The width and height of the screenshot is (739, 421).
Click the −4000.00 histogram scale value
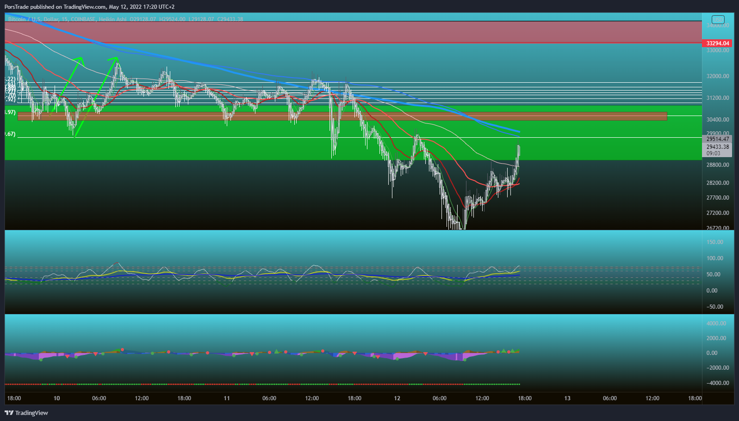717,383
